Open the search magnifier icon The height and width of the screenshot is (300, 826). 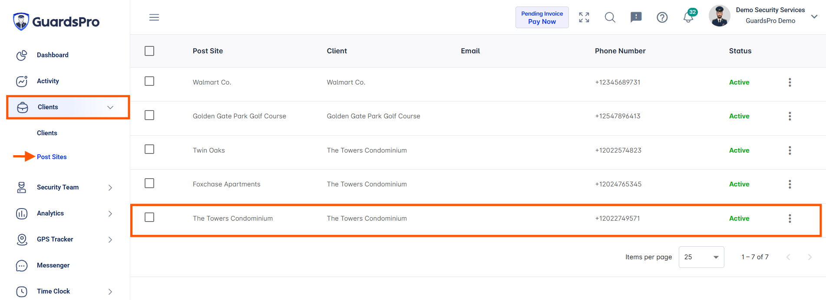610,17
